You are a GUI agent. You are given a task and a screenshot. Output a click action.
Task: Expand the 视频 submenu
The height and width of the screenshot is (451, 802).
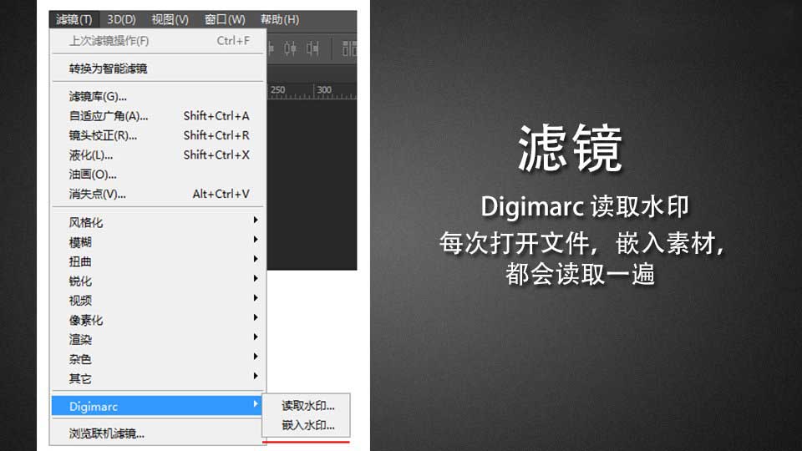point(159,300)
